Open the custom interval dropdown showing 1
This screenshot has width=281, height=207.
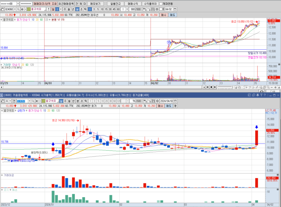127,9
